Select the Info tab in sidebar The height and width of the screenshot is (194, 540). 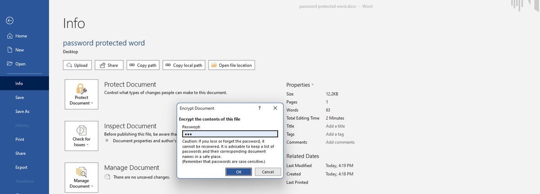[x=24, y=83]
